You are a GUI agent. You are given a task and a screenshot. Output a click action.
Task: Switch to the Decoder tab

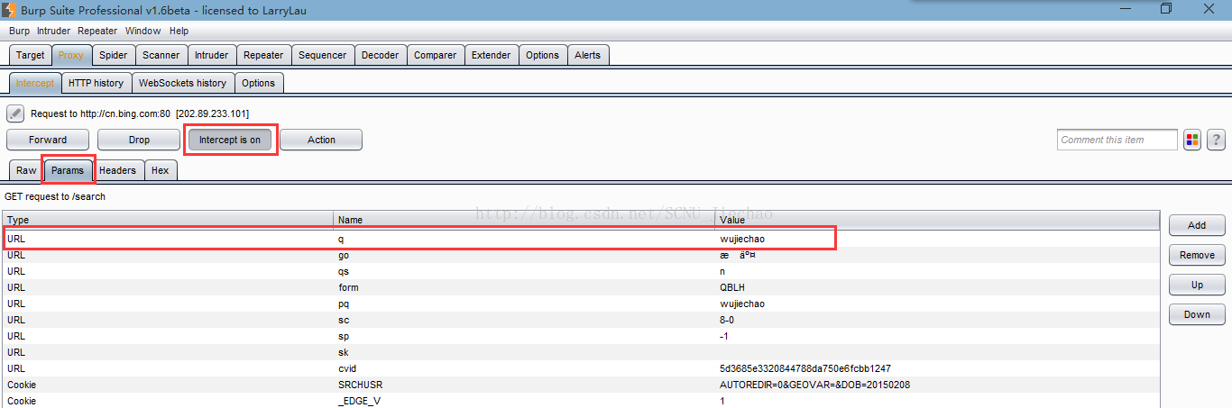pyautogui.click(x=380, y=55)
